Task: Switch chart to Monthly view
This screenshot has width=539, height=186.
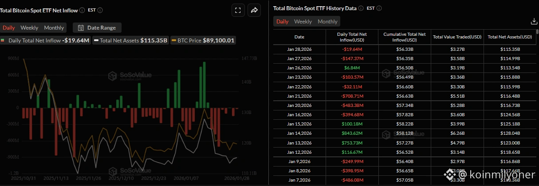Action: tap(54, 28)
